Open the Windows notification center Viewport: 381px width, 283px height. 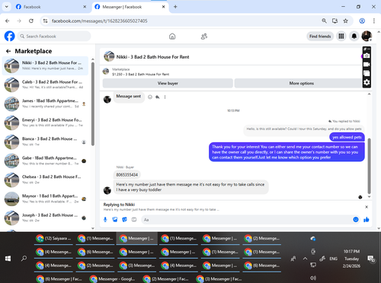pos(371,259)
